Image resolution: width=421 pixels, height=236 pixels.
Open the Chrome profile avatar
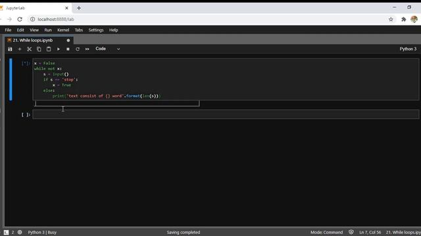click(414, 19)
